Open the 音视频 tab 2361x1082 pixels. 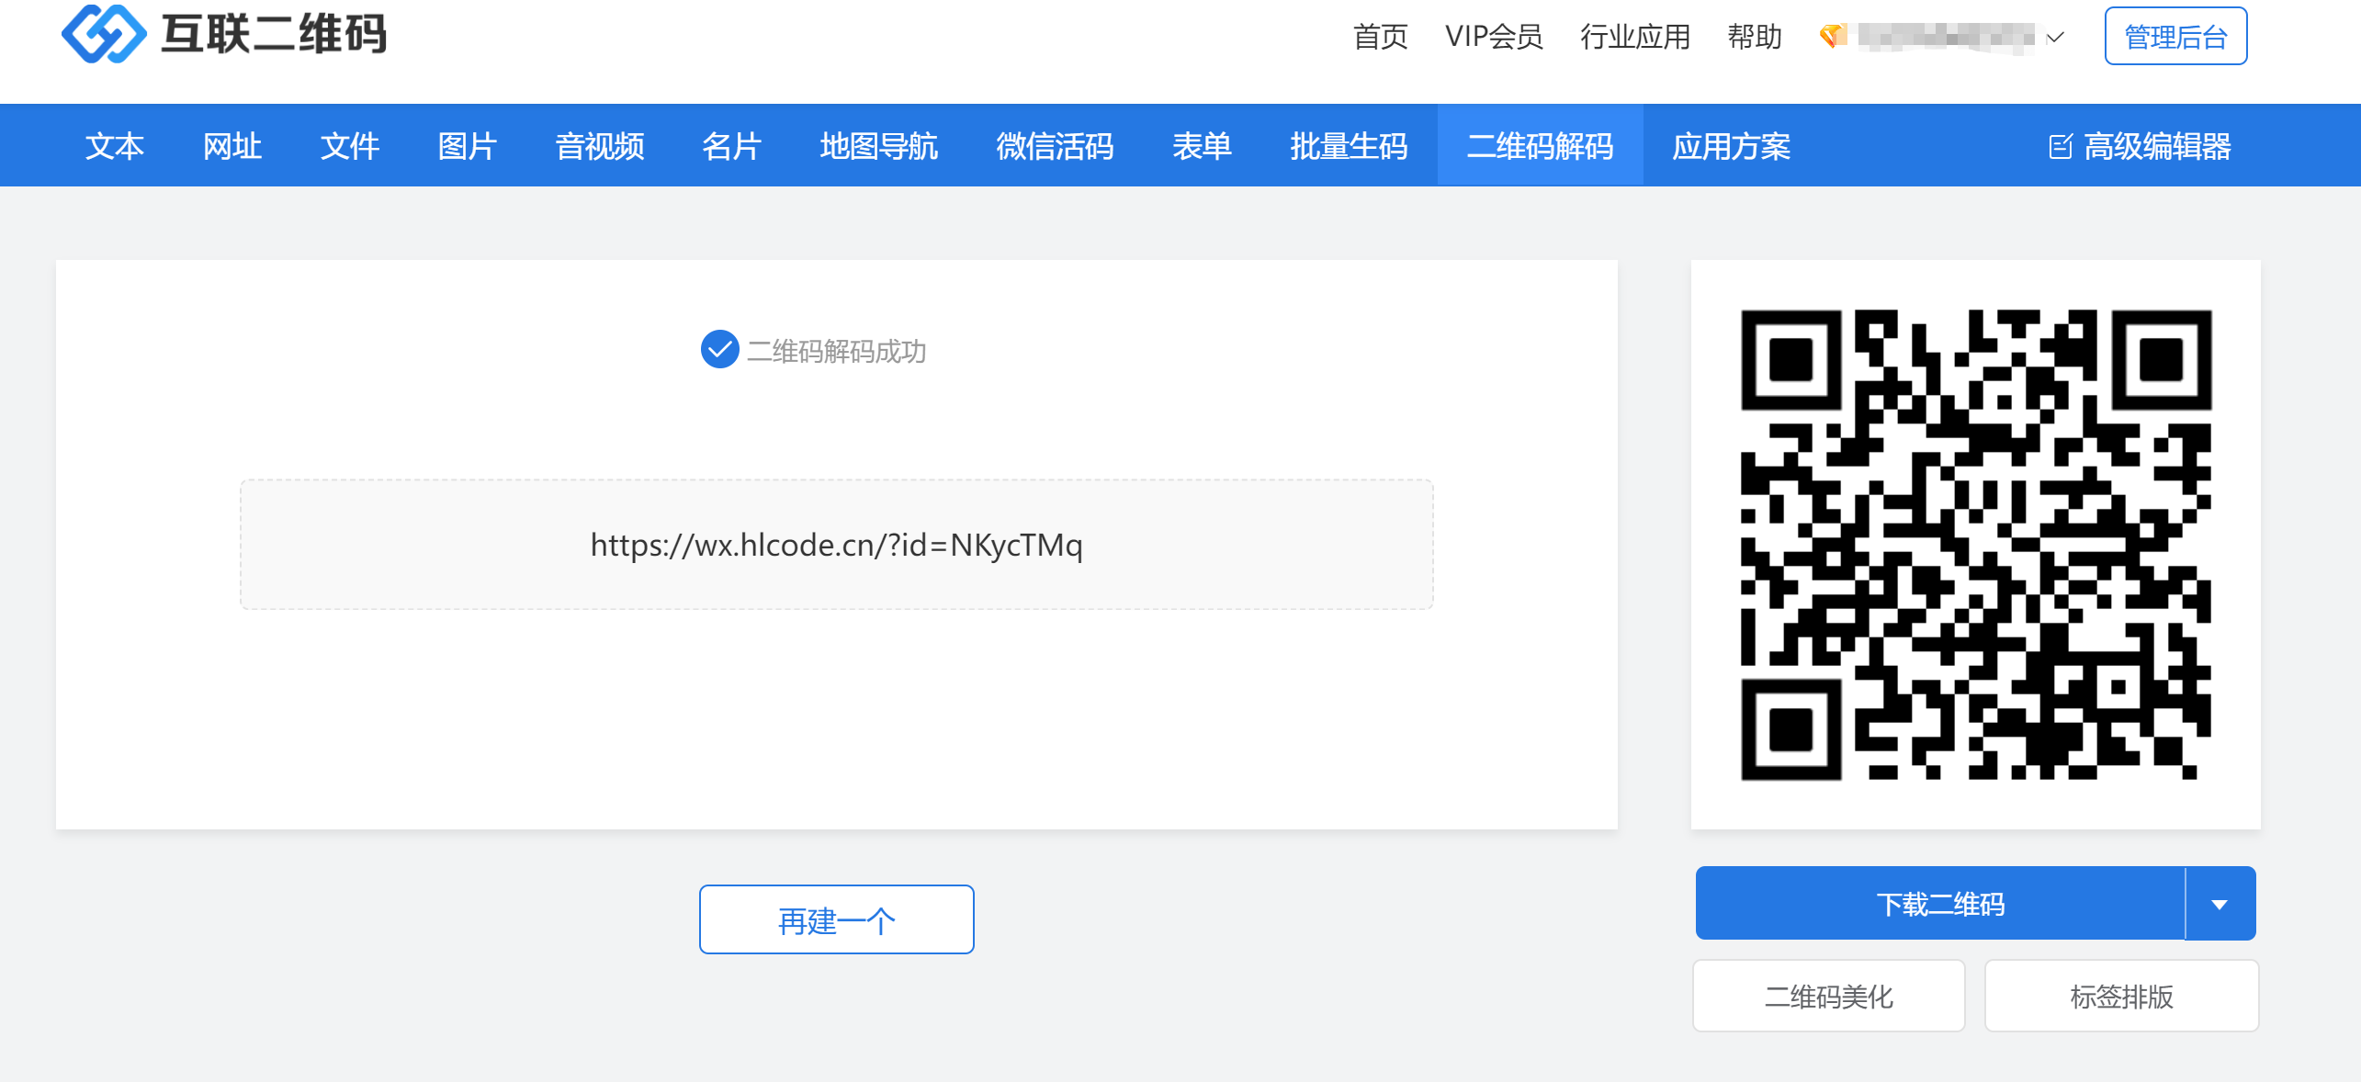coord(600,146)
